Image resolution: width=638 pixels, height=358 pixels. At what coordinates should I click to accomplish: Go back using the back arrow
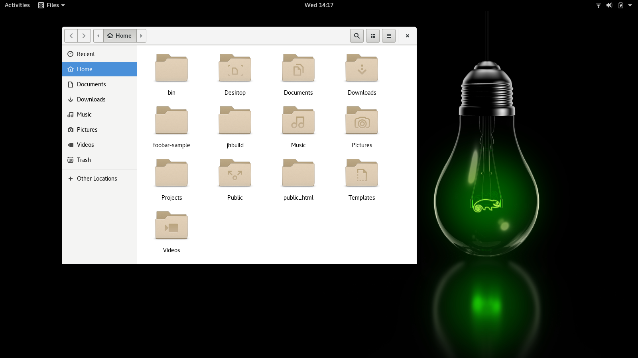(71, 36)
